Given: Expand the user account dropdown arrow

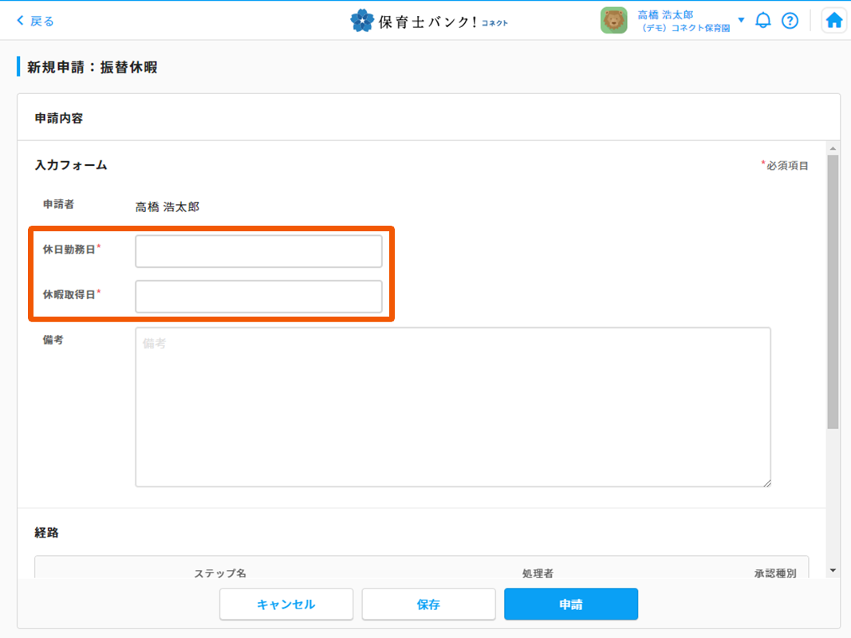Looking at the screenshot, I should click(742, 20).
